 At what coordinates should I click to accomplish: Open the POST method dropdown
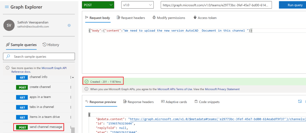coord(98,5)
